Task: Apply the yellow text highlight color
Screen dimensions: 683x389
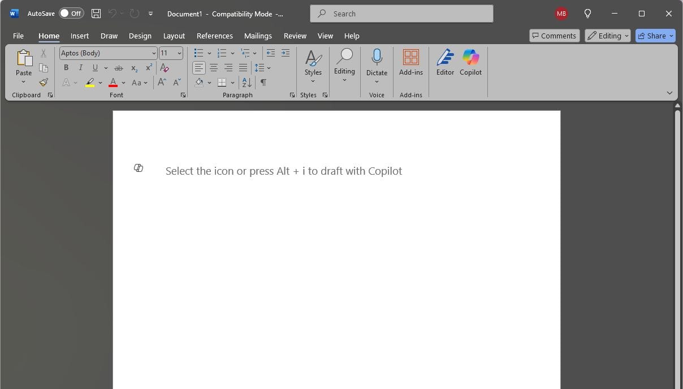Action: (x=90, y=83)
